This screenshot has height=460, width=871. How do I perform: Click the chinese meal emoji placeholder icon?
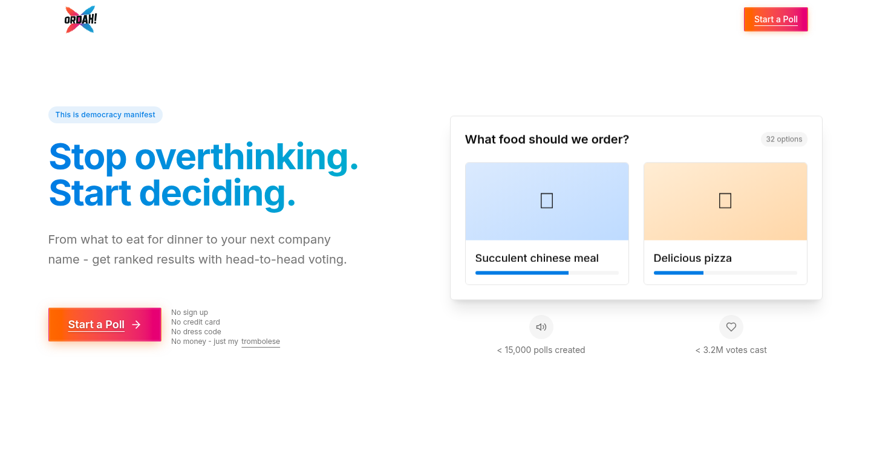tap(547, 201)
